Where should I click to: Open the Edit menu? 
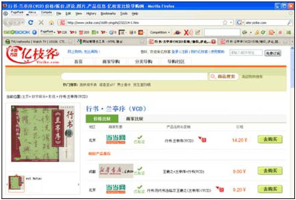click(68, 14)
